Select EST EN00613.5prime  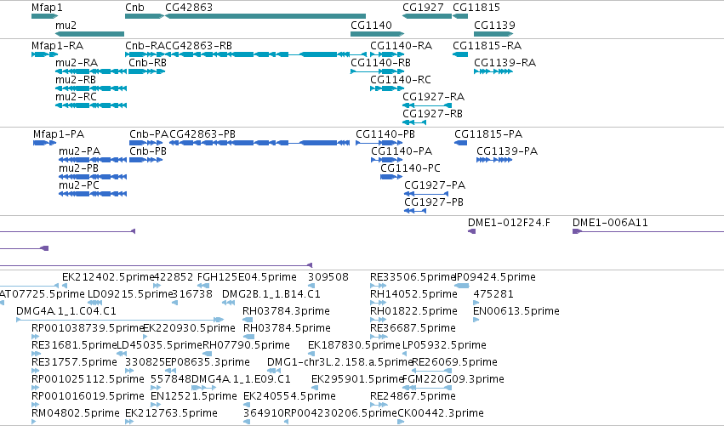516,311
